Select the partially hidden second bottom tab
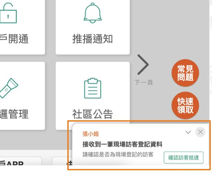The image size is (212, 174). pyautogui.click(x=62, y=161)
